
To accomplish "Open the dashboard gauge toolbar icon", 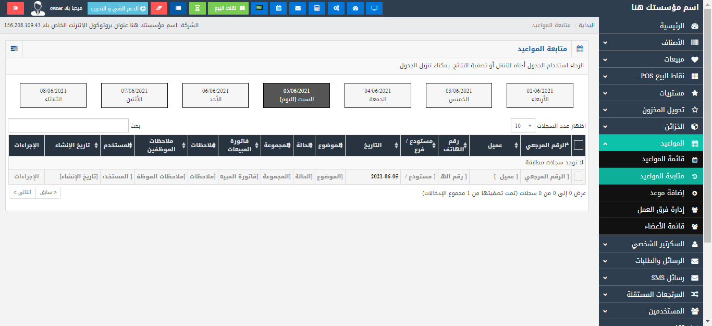I will [x=355, y=8].
